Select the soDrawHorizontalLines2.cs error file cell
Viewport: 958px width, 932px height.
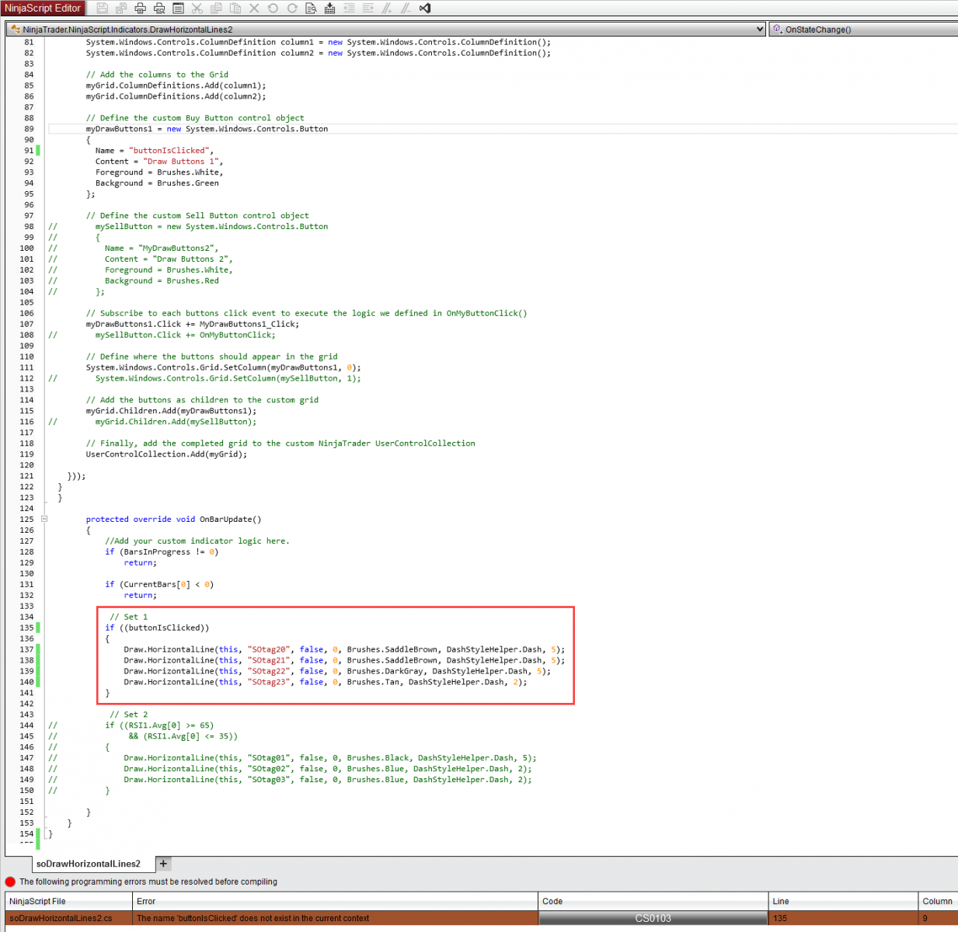click(68, 918)
